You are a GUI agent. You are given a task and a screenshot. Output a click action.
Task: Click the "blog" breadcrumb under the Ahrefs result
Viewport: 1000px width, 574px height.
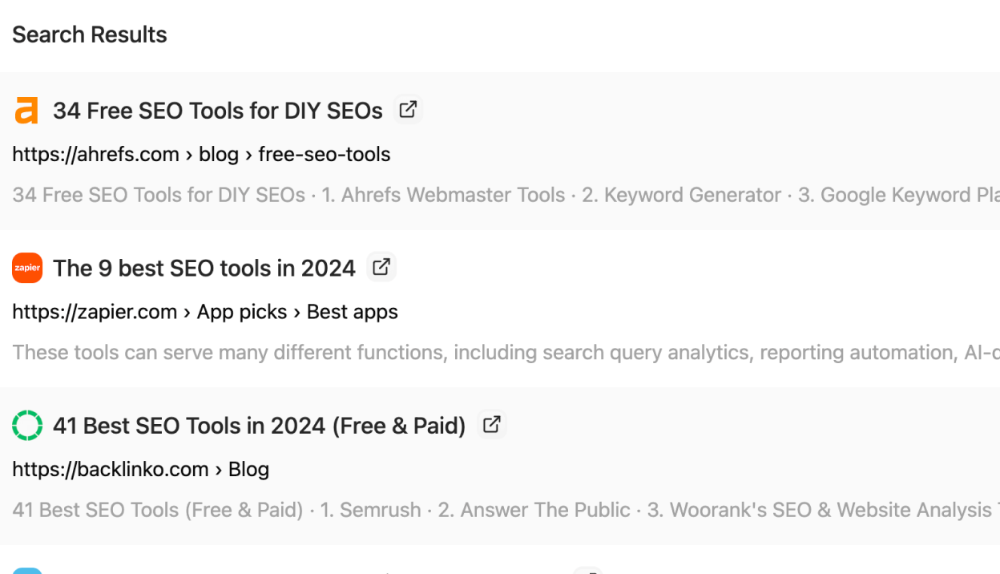(x=219, y=154)
